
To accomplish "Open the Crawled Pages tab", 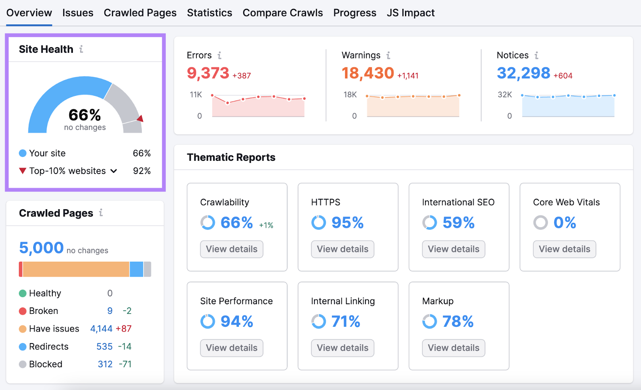I will (x=140, y=13).
